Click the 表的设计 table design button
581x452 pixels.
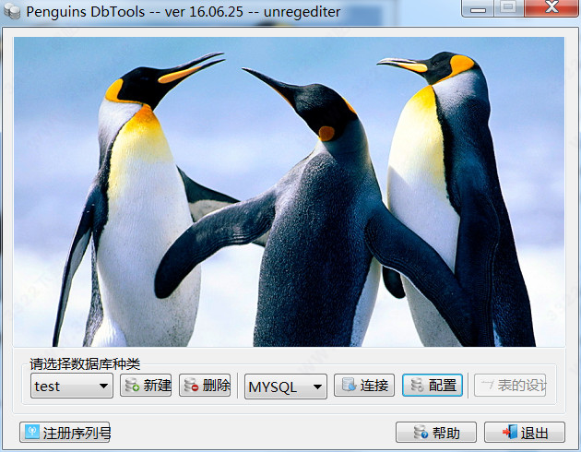point(510,386)
